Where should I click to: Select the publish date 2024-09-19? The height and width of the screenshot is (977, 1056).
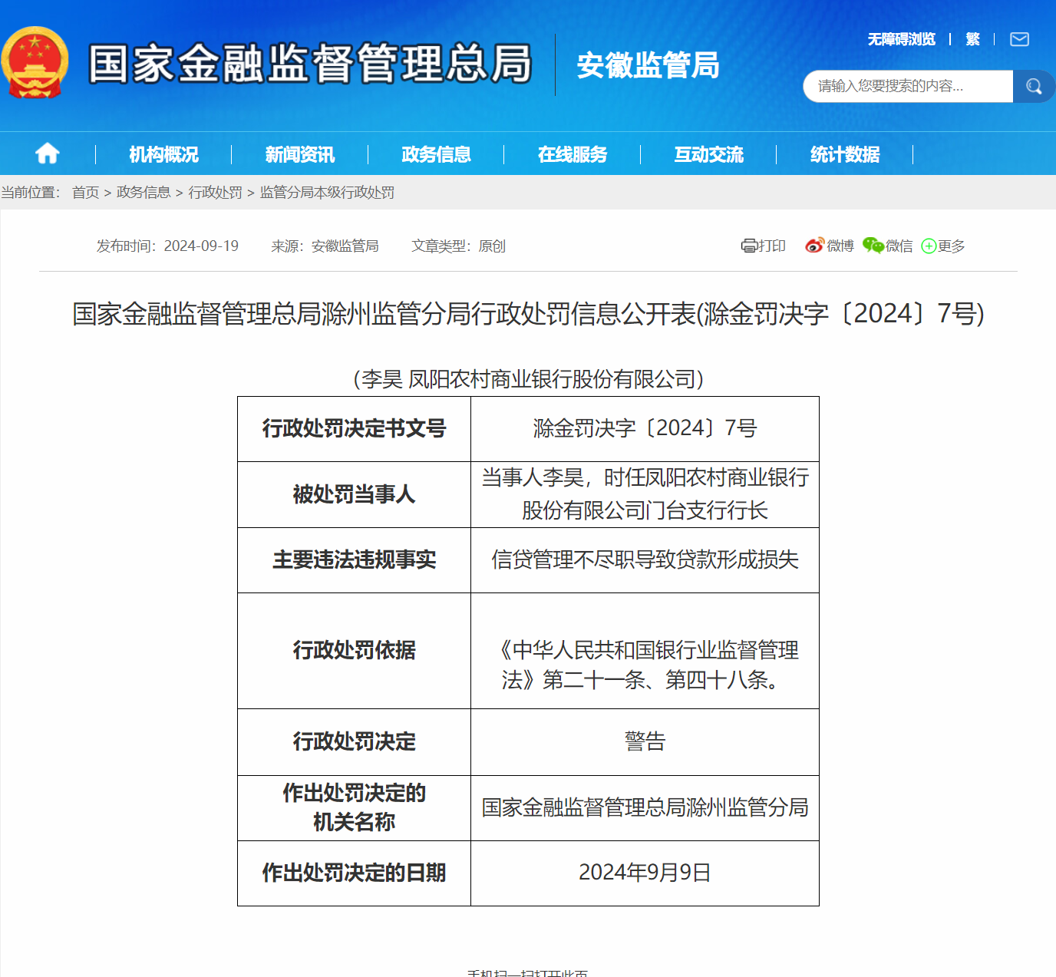pos(201,246)
